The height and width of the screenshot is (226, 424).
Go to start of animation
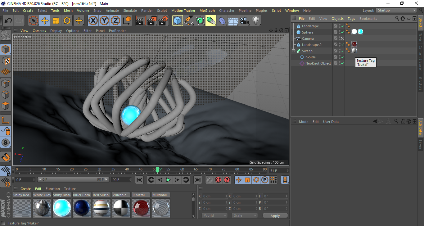(x=139, y=180)
